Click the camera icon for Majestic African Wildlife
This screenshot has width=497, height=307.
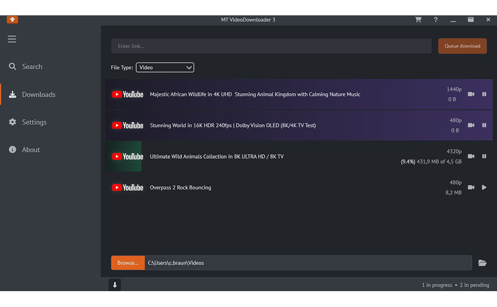click(x=471, y=94)
